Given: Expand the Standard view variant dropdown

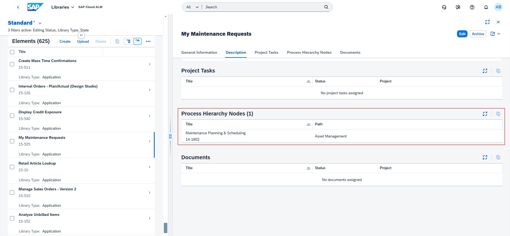Looking at the screenshot, I should click(40, 23).
